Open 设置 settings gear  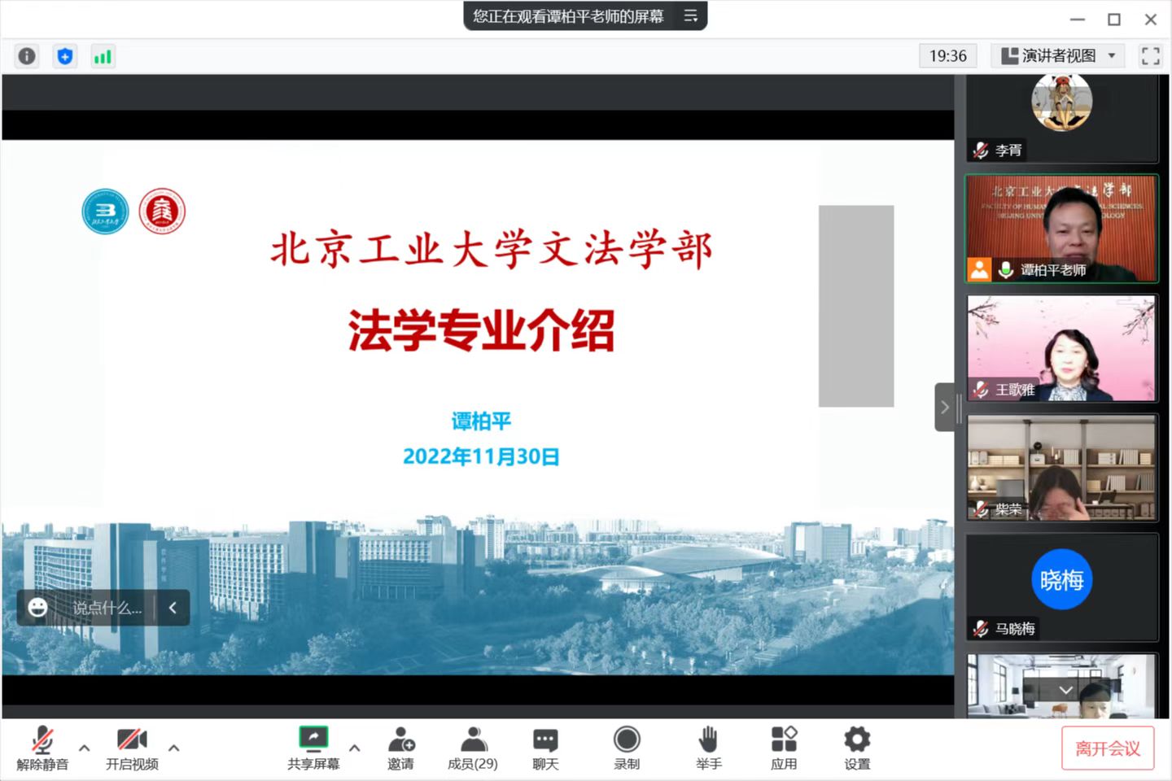point(857,748)
